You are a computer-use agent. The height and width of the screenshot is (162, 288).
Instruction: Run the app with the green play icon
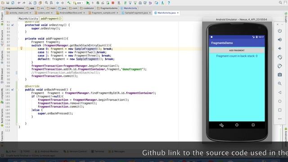coord(88,3)
